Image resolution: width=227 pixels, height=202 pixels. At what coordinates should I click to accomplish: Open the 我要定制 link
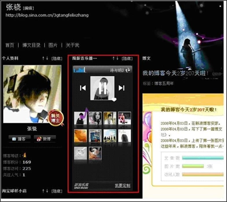tap(123, 186)
